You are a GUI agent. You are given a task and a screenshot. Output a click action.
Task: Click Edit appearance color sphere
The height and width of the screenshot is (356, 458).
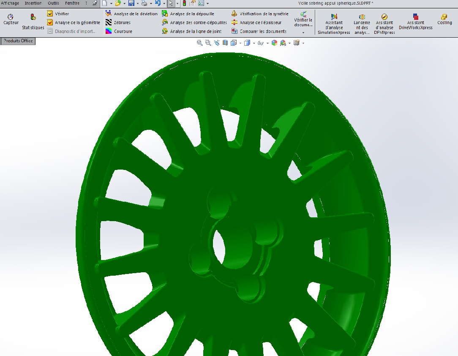tap(274, 43)
